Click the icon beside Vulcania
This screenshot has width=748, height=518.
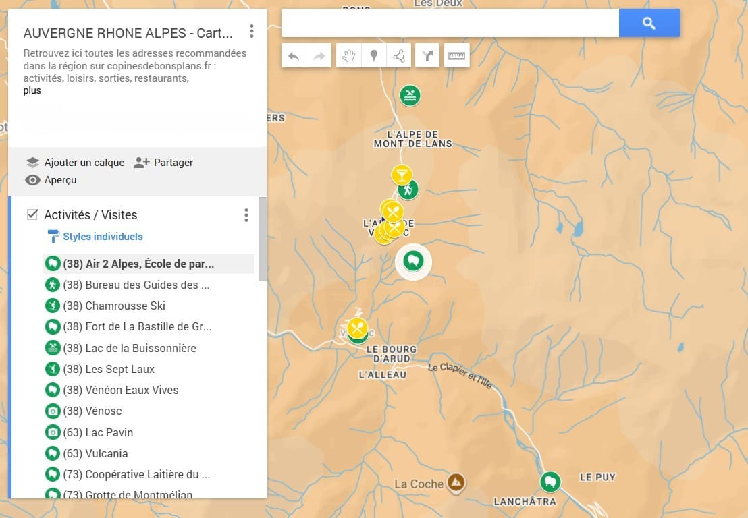tap(53, 453)
